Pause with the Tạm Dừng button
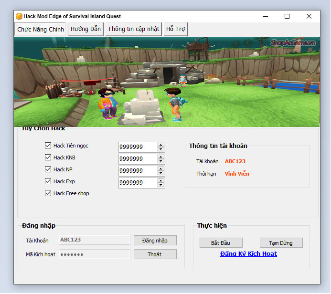The width and height of the screenshot is (331, 294). 281,243
